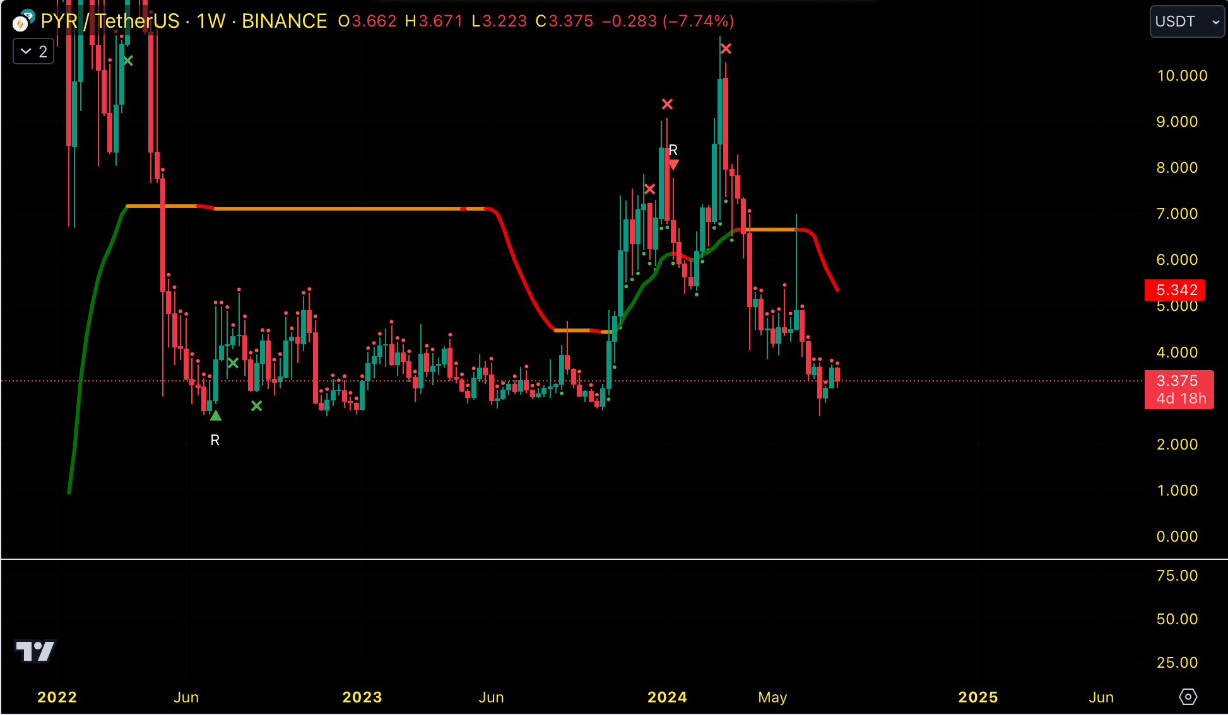
Task: Click the 2022 label on time axis
Action: pyautogui.click(x=57, y=697)
